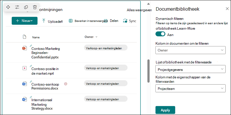This screenshot has height=115, width=231.
Task: Click owner pill in Contoso-positie row
Action: [106, 68]
